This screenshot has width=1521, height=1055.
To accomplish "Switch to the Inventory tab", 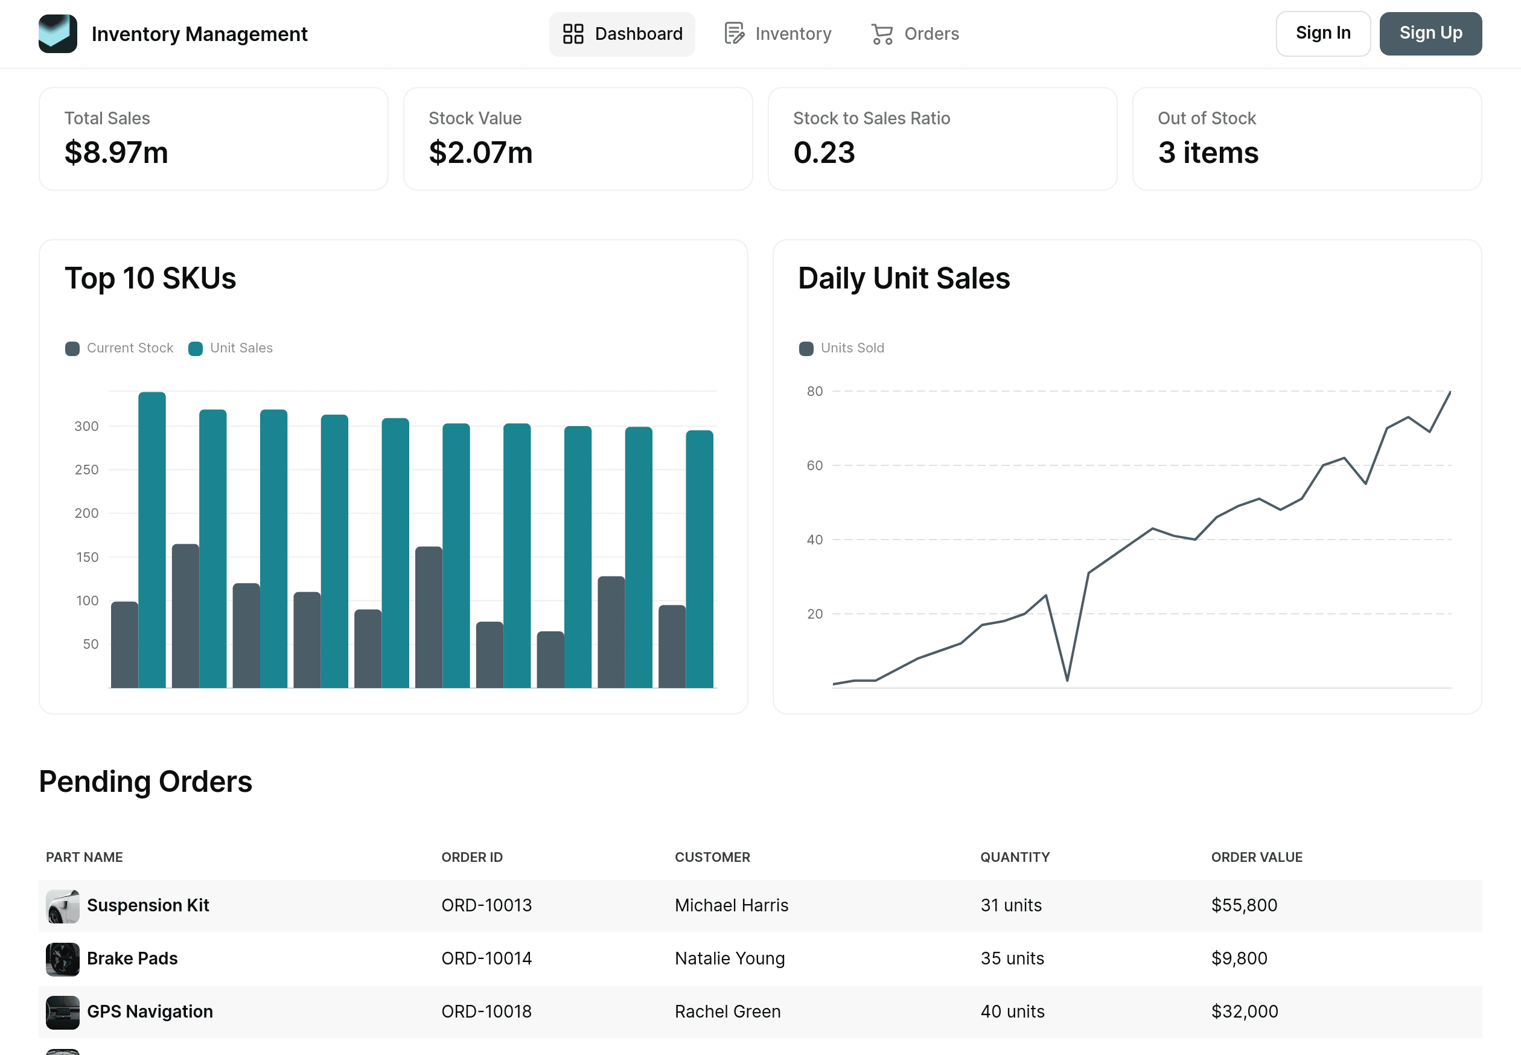I will pos(777,33).
